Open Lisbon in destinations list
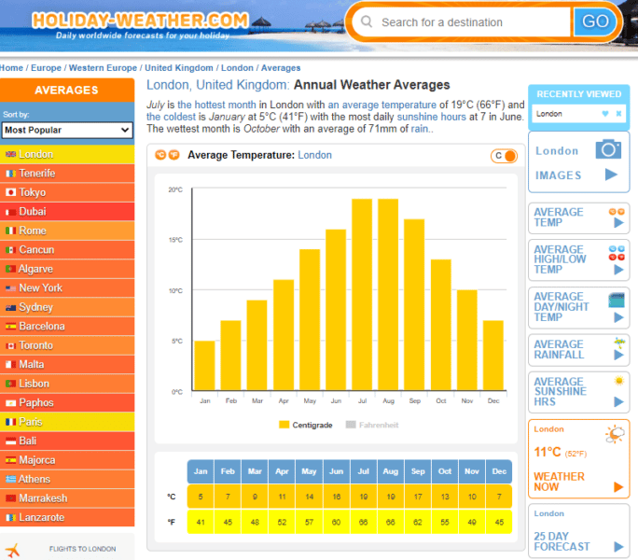Image resolution: width=638 pixels, height=560 pixels. click(67, 384)
